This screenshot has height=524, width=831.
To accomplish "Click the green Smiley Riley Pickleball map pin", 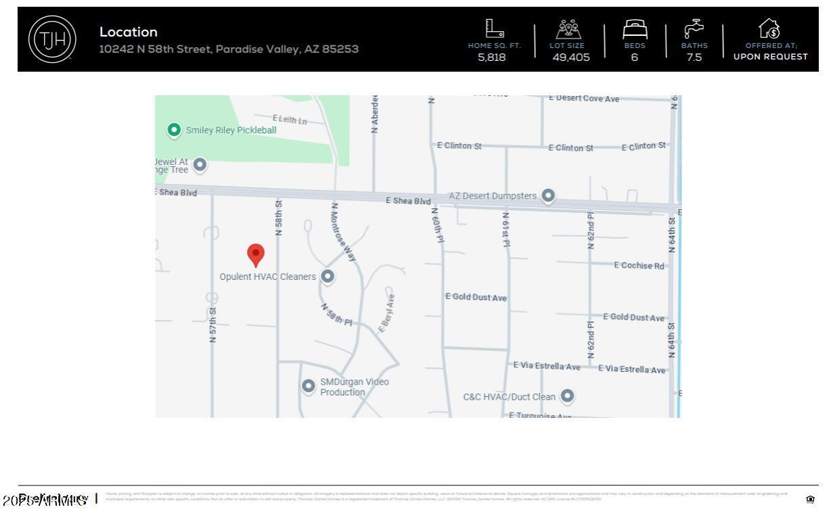I will click(x=174, y=129).
